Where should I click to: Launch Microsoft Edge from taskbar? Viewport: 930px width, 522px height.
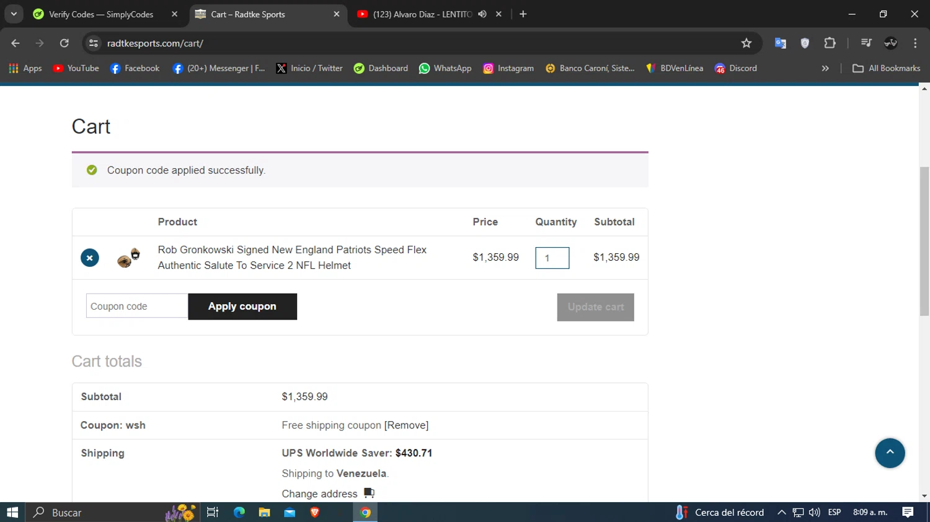239,512
